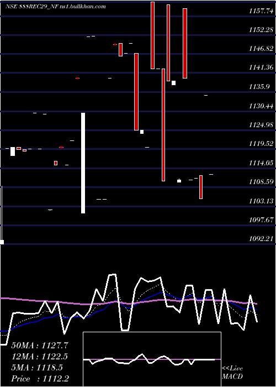276x387 pixels.
Task: Click the 5MA : 1118.5 readout
Action: pos(37,368)
